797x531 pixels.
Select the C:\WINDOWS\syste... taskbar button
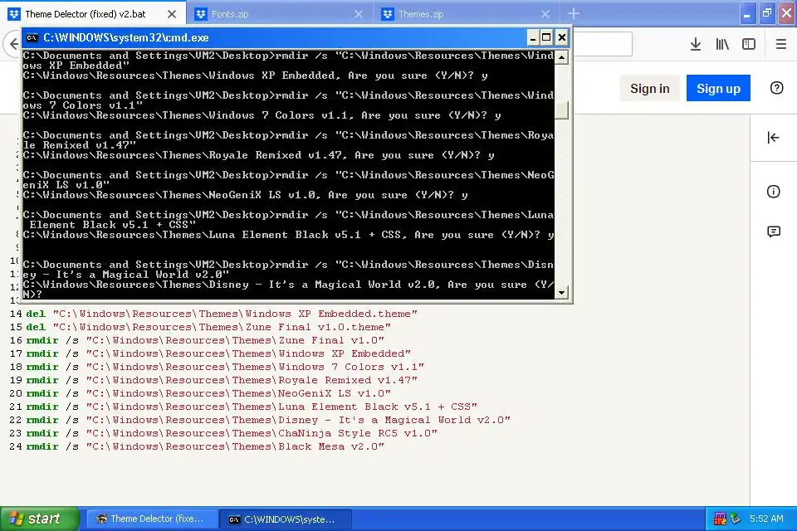285,519
